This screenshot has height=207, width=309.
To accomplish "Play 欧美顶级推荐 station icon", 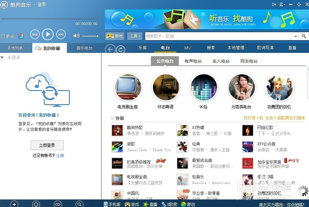I will (117, 163).
